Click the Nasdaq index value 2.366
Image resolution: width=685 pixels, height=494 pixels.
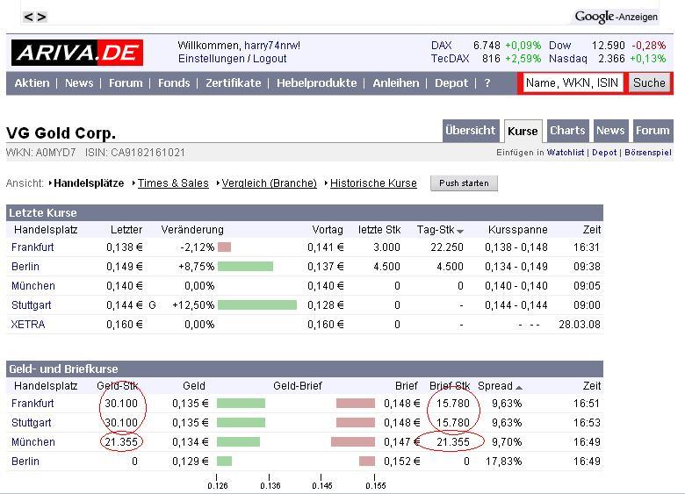(611, 59)
